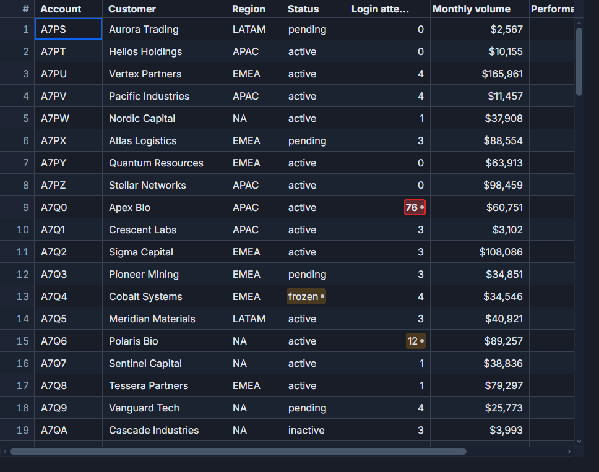This screenshot has height=472, width=599.
Task: Click the scroll down arrow of vertical scrollbar
Action: tap(579, 442)
